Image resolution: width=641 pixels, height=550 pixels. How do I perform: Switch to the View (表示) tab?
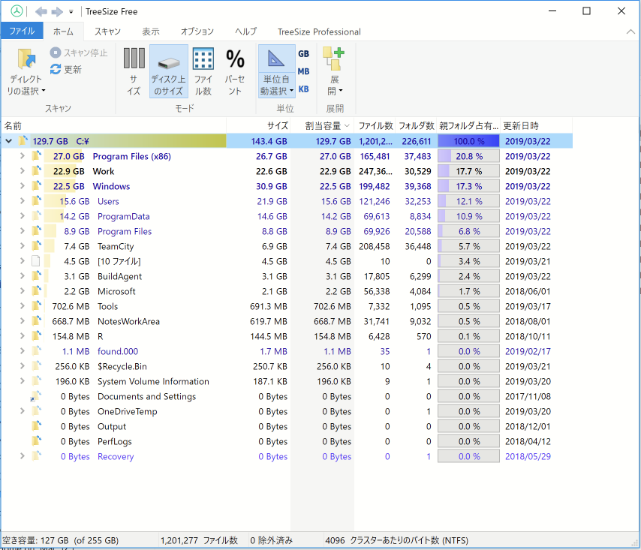tap(151, 32)
